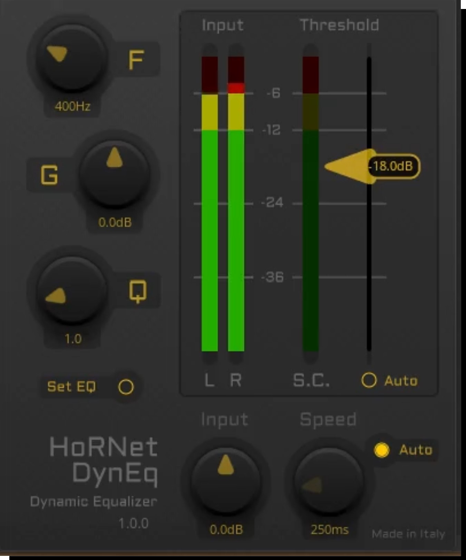Enable the Set EQ toggle
This screenshot has width=466, height=560.
[x=126, y=387]
